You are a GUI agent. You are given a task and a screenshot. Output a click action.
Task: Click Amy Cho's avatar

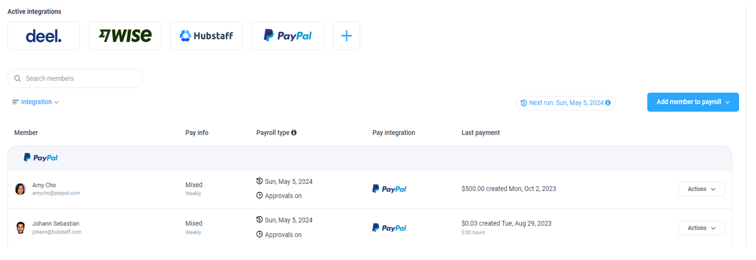pos(20,189)
